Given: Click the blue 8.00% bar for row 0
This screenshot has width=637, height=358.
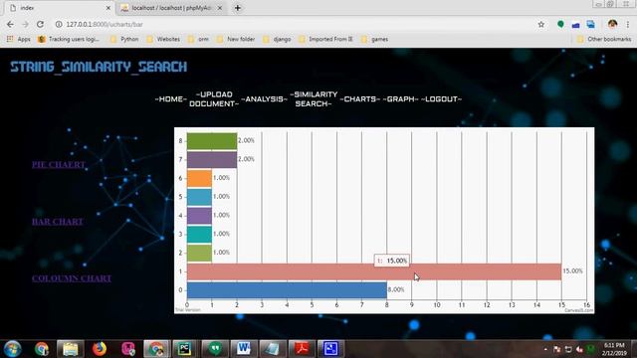Looking at the screenshot, I should click(x=287, y=290).
